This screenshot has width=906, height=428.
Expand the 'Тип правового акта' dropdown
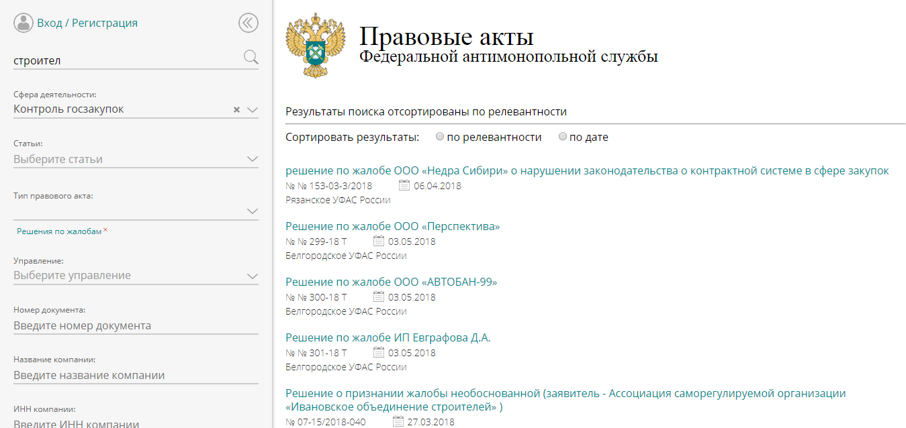click(253, 211)
